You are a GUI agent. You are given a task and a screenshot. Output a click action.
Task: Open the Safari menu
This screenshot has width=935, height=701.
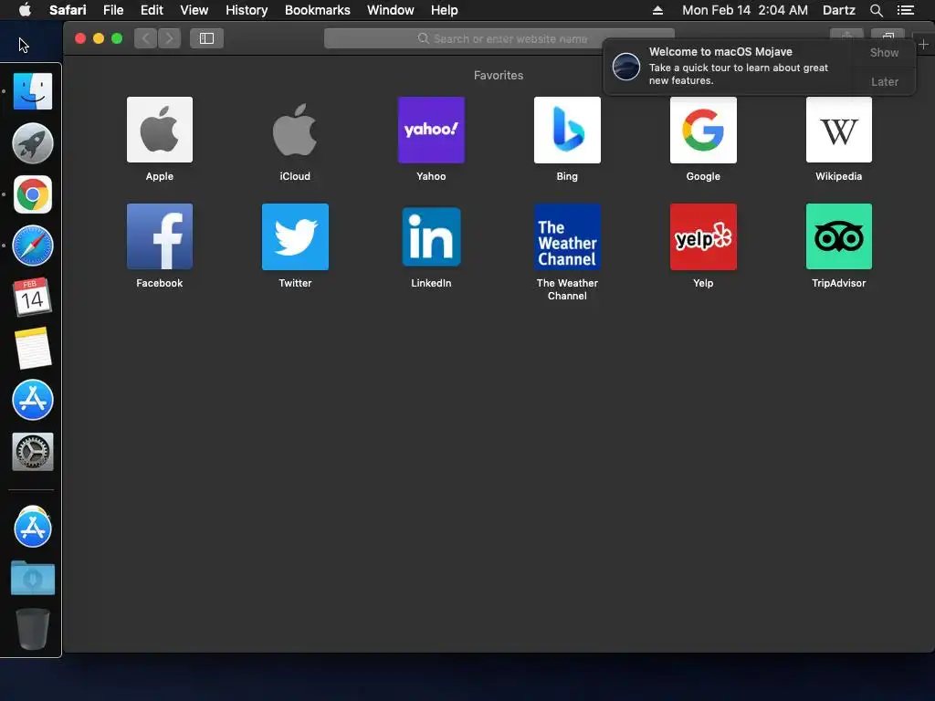point(68,10)
